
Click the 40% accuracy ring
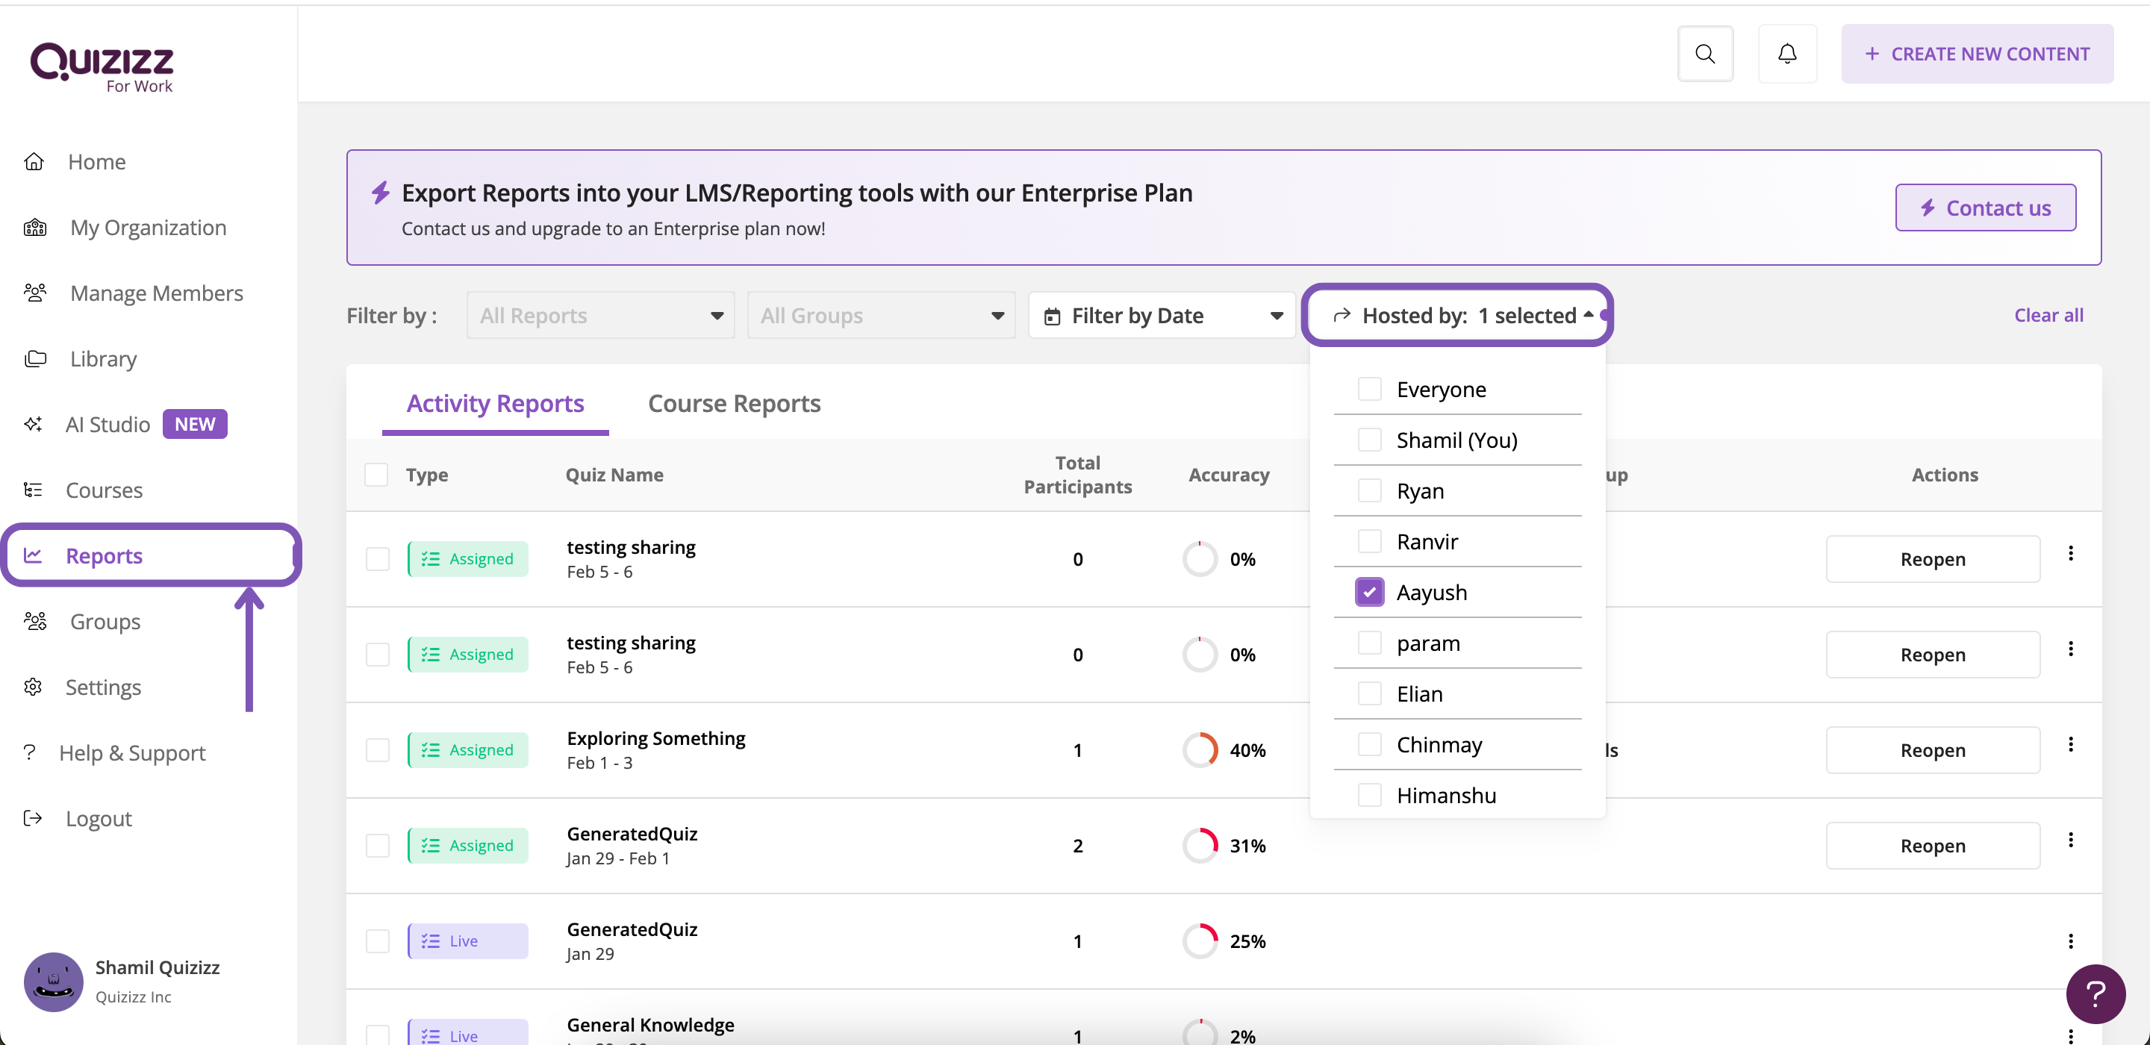point(1200,749)
